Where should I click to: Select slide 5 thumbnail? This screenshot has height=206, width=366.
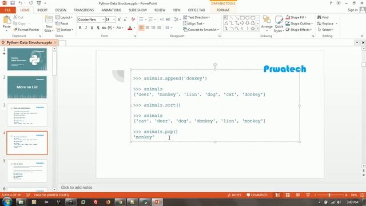click(27, 171)
